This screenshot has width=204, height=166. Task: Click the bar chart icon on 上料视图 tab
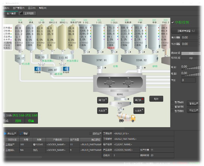tap(22, 14)
